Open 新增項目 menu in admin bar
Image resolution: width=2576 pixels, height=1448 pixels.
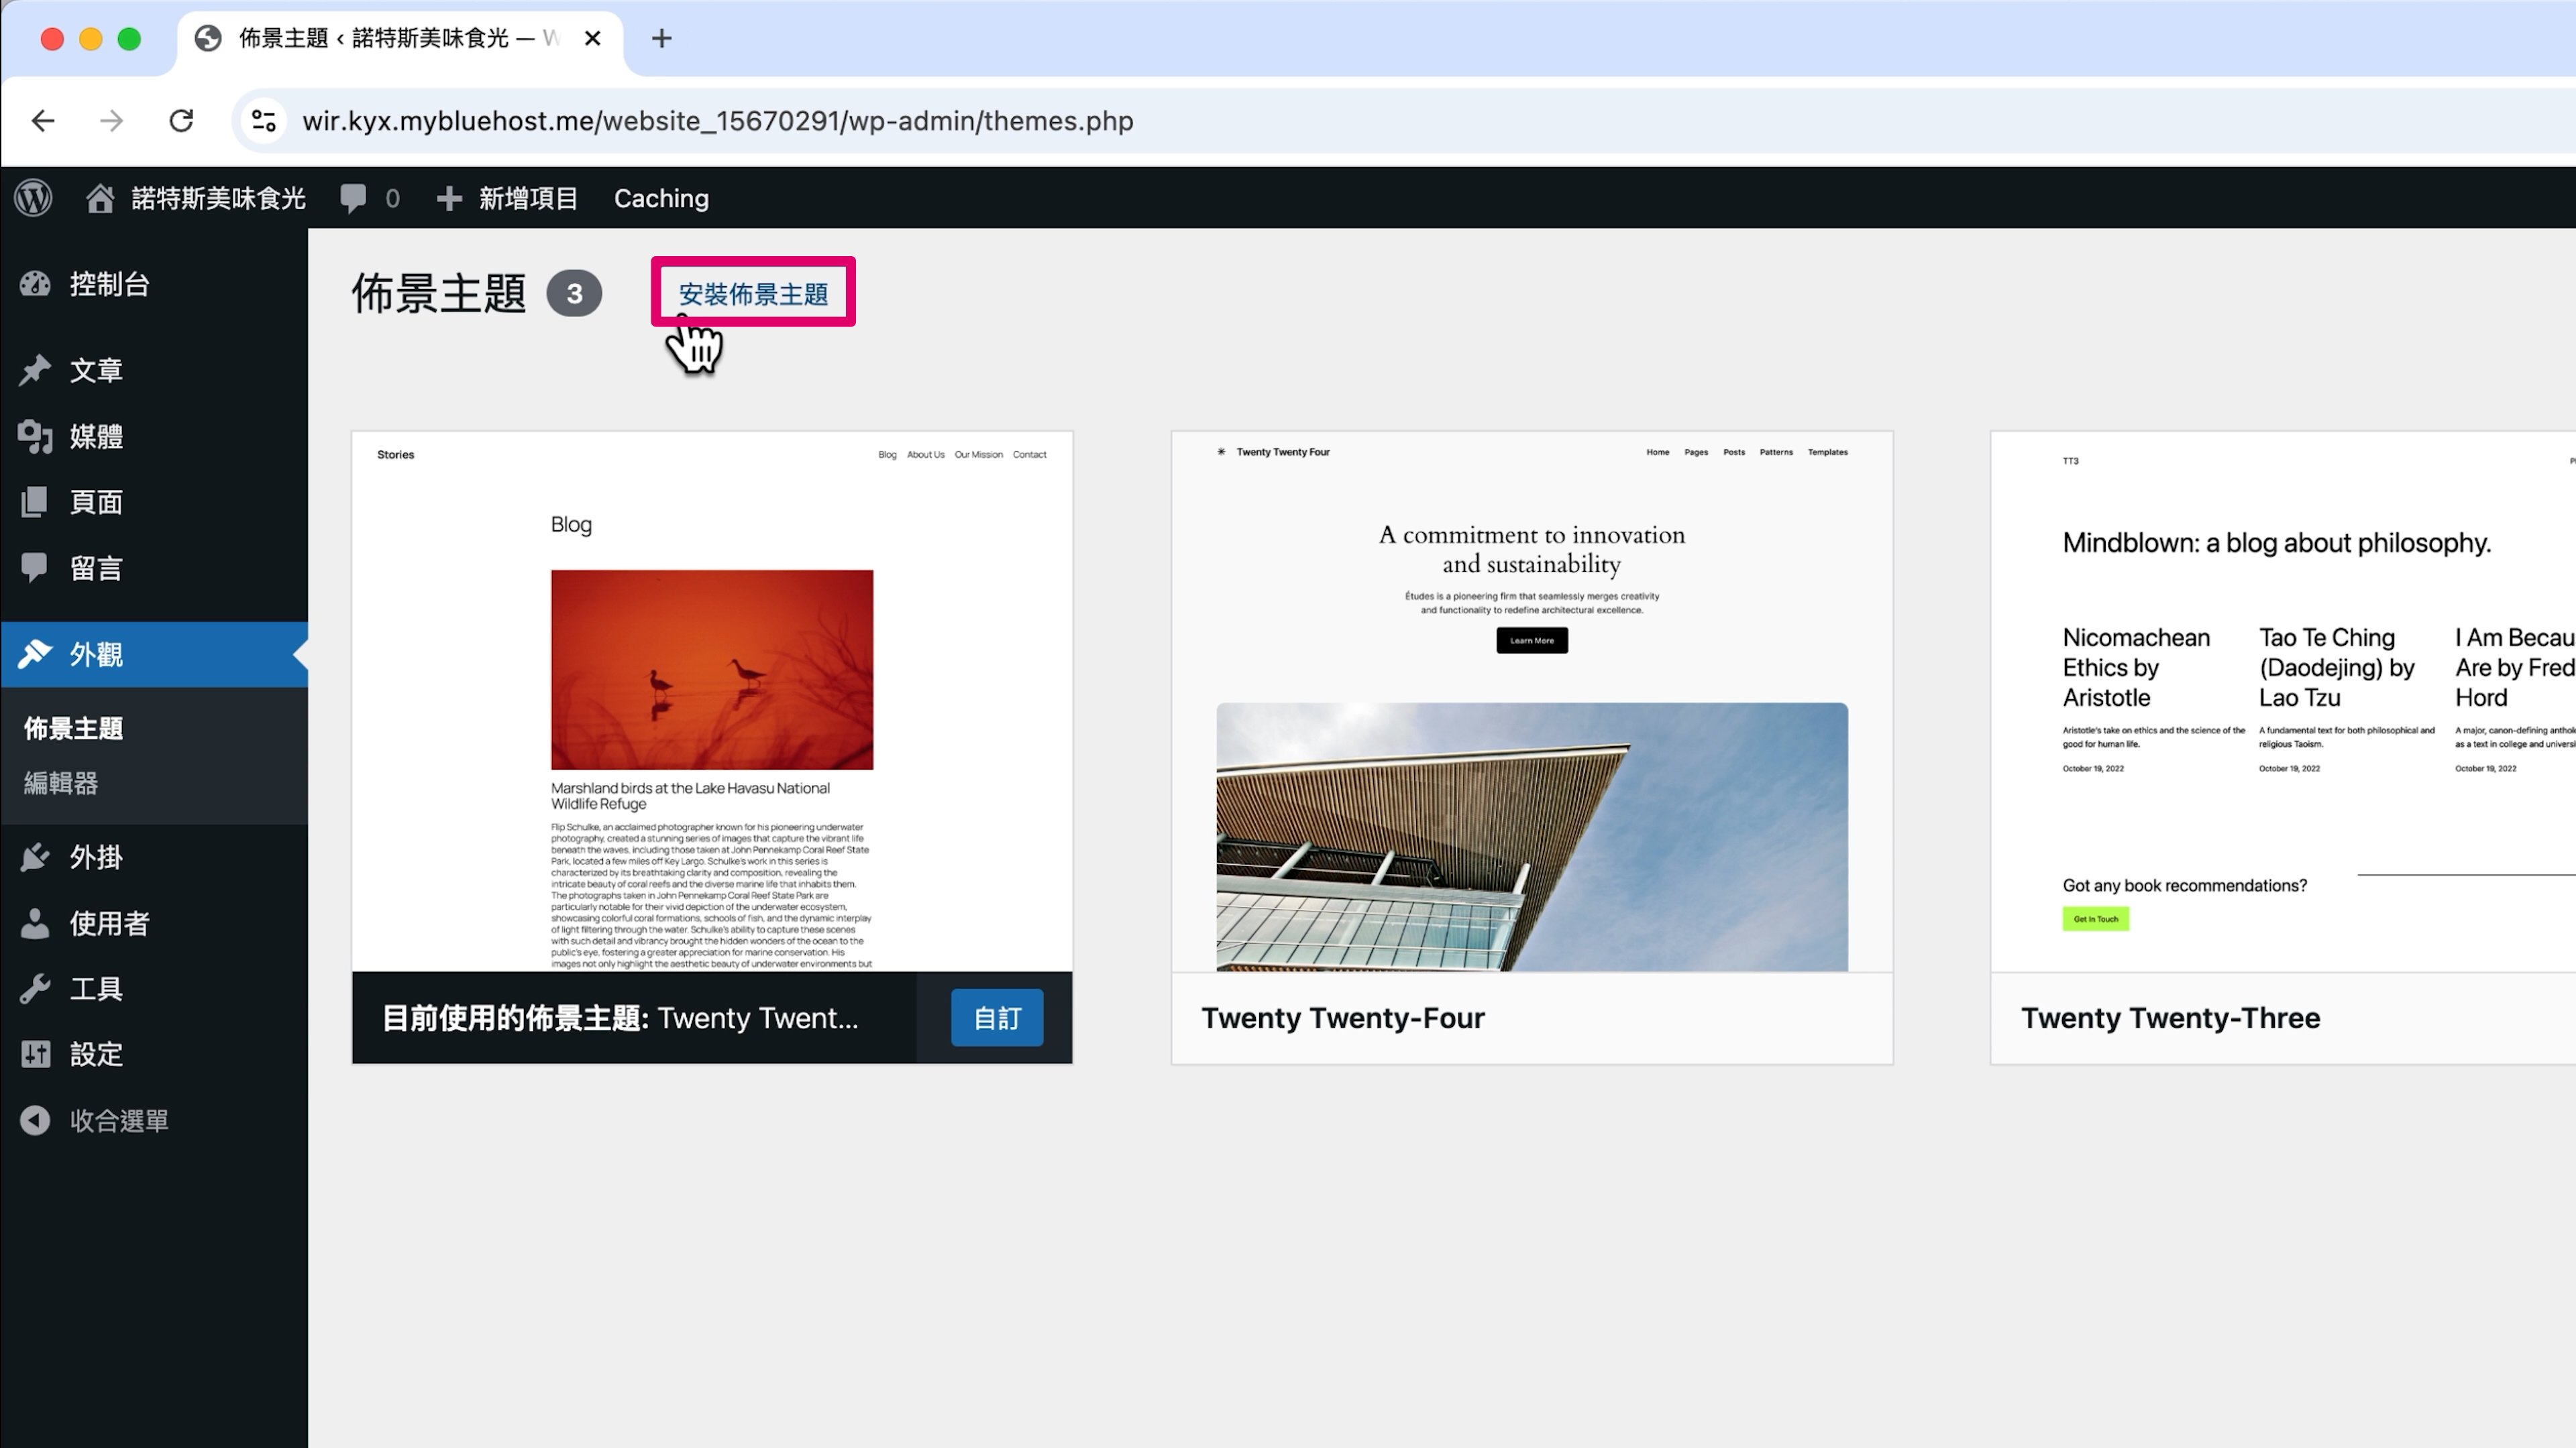pos(508,198)
